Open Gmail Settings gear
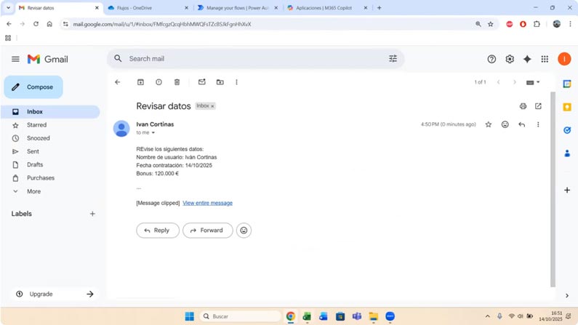Image resolution: width=578 pixels, height=325 pixels. click(x=510, y=59)
